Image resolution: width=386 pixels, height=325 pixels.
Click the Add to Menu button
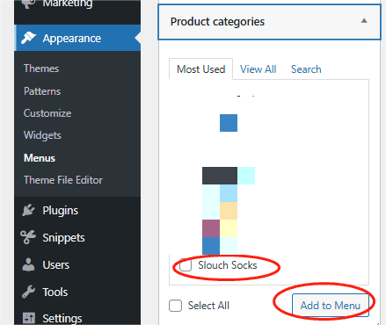tap(331, 306)
